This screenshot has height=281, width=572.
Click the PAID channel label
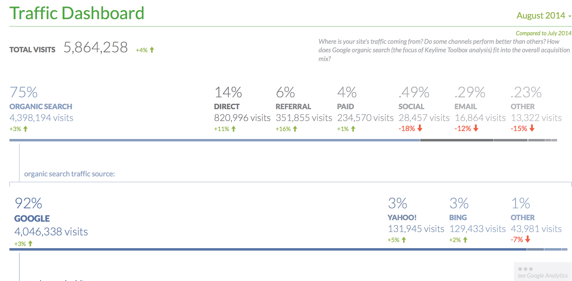pos(345,107)
